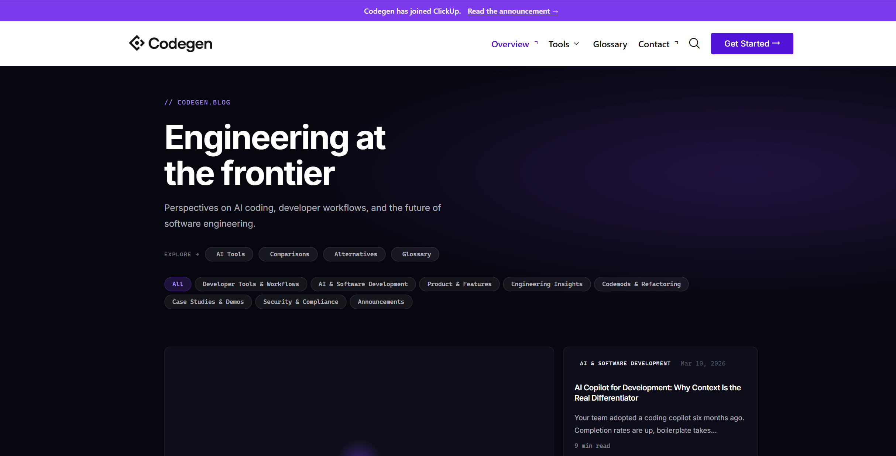
Task: Click the external arrow beside Overview
Action: click(x=536, y=43)
